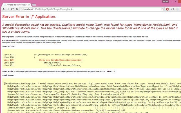The width and height of the screenshot is (181, 113).
Task: Click the 'Line: 129' indicator
Action: [x=111, y=71]
